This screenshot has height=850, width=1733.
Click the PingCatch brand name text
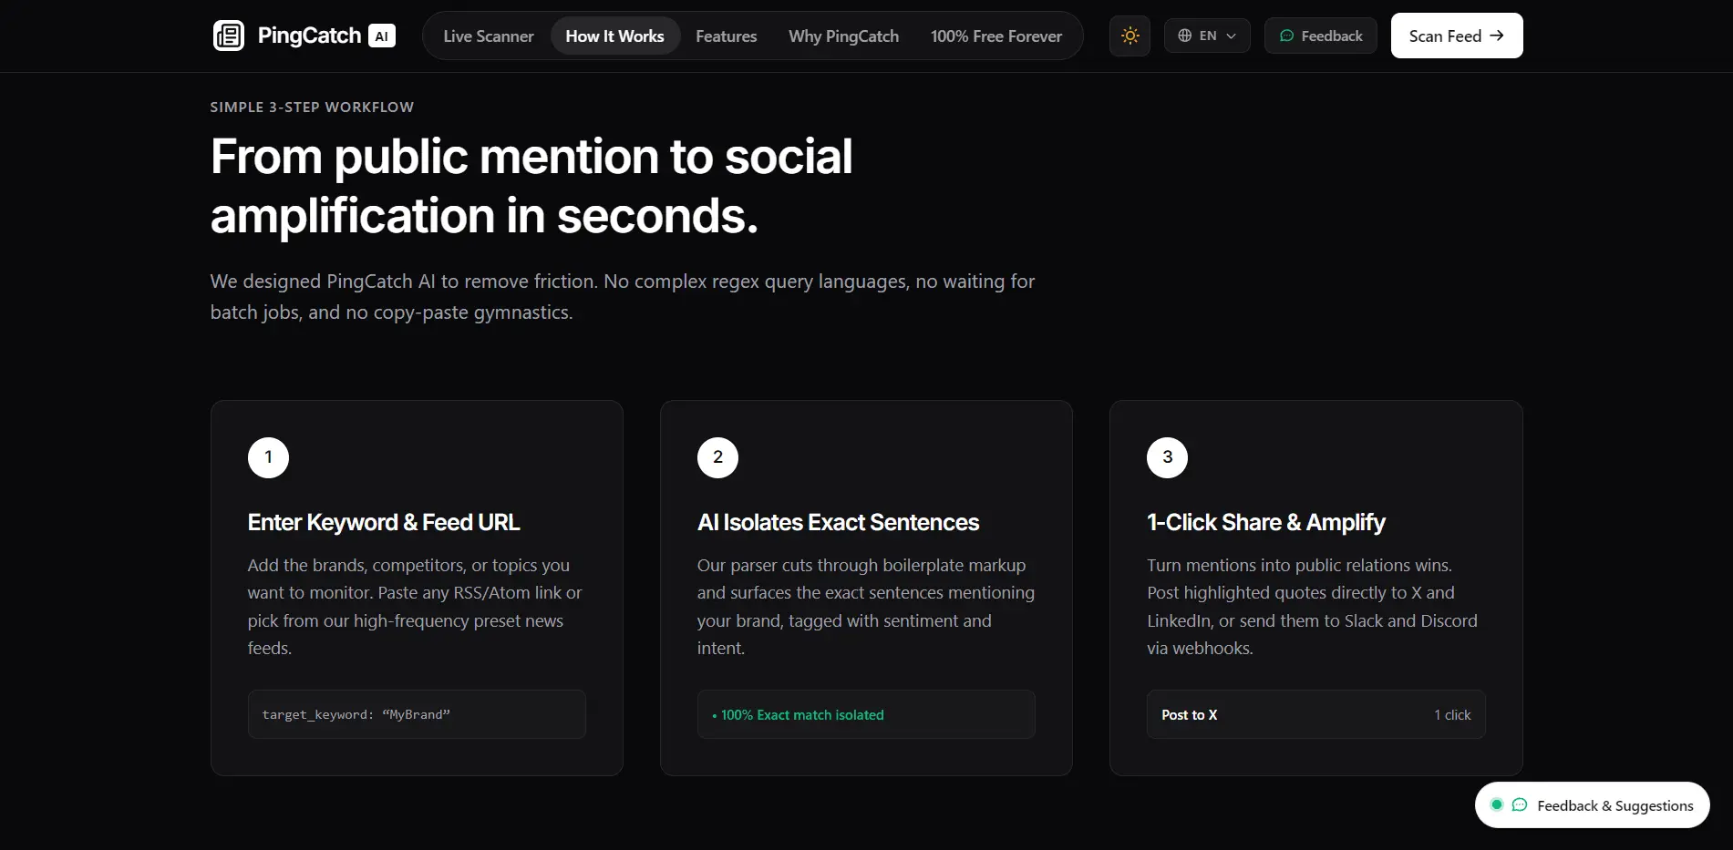pos(310,36)
